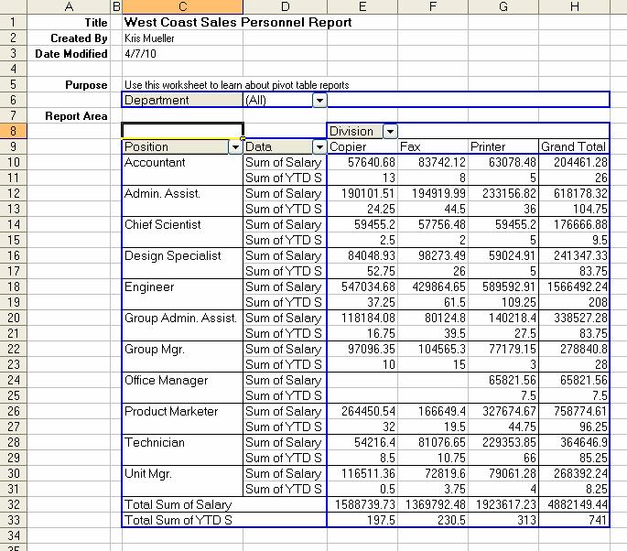Click Engineer grand total 1566492.24
This screenshot has width=627, height=551.
pyautogui.click(x=574, y=287)
